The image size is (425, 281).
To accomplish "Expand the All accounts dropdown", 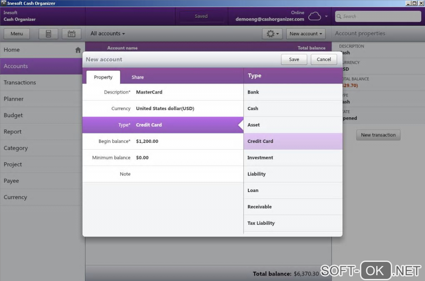I will tap(107, 34).
